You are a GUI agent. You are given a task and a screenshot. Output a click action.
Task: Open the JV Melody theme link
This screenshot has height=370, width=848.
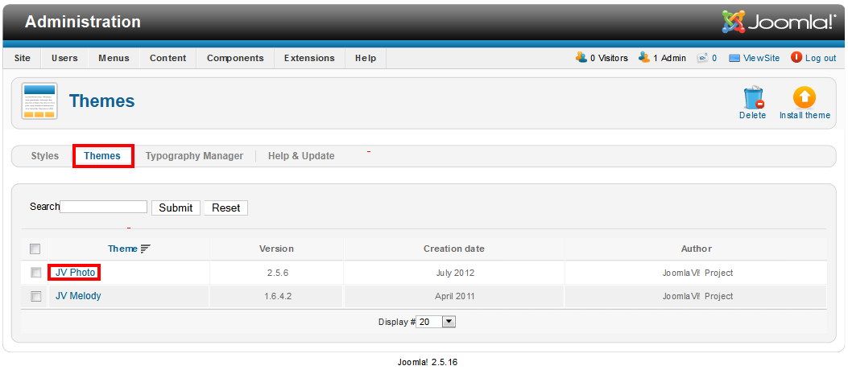coord(78,296)
